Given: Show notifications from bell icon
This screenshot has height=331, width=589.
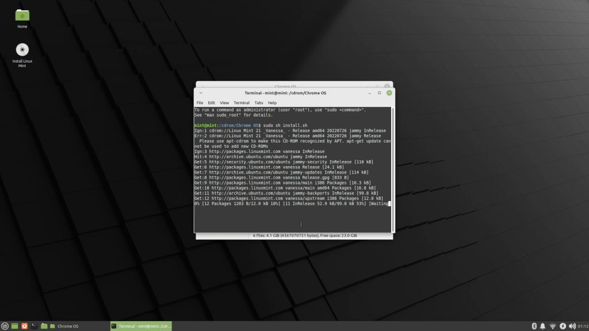Looking at the screenshot, I should click(543, 326).
